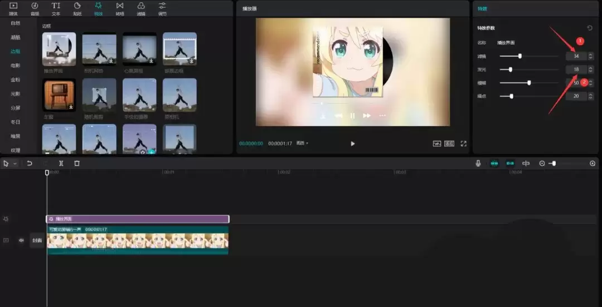Click the 适应 fit ratio button

coord(449,143)
